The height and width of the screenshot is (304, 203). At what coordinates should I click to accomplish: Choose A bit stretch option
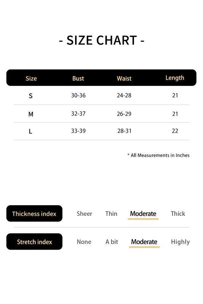point(112,242)
